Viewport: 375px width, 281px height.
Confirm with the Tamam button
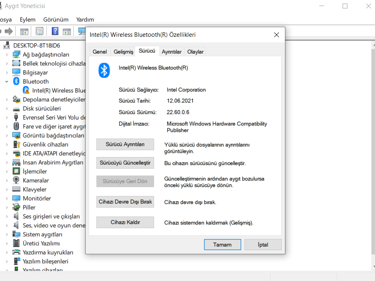tap(223, 245)
